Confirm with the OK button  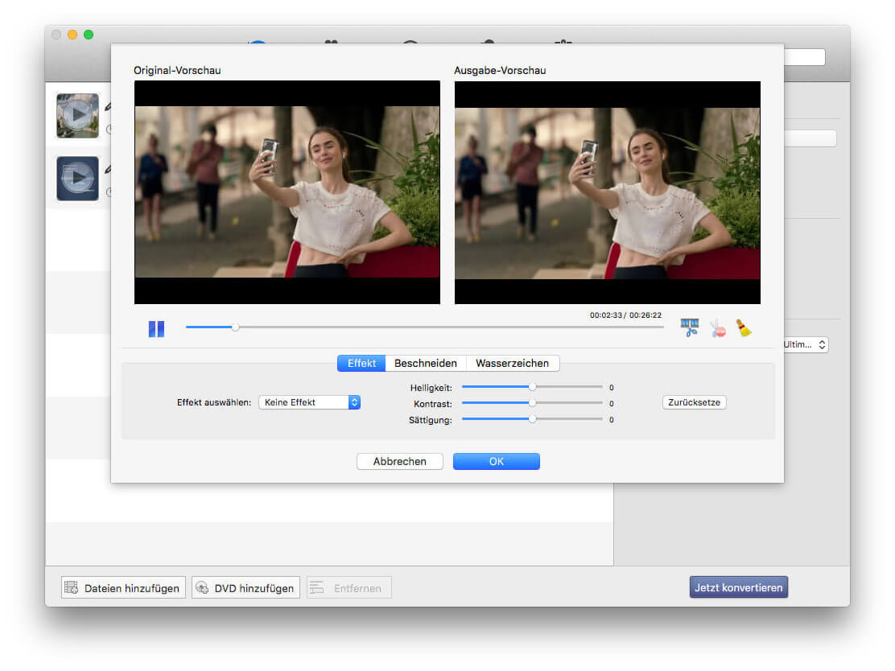tap(496, 461)
